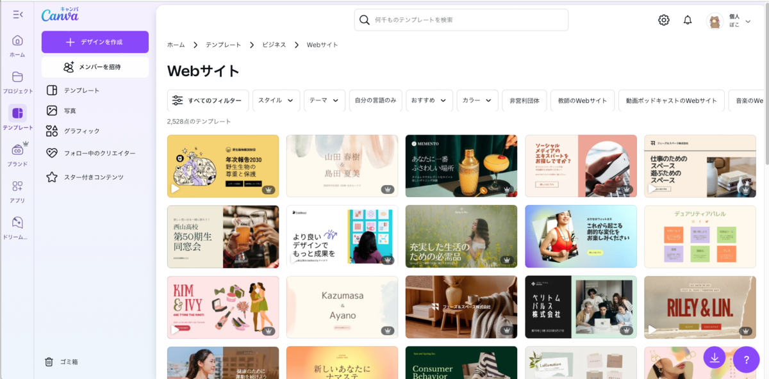Open ソーシャルメディアのエキスパート template
The width and height of the screenshot is (769, 379).
tap(581, 166)
